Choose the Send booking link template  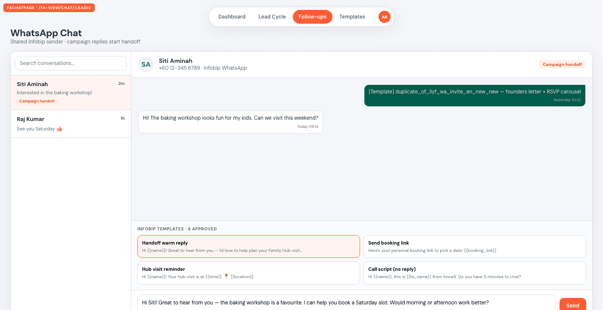[x=475, y=246]
